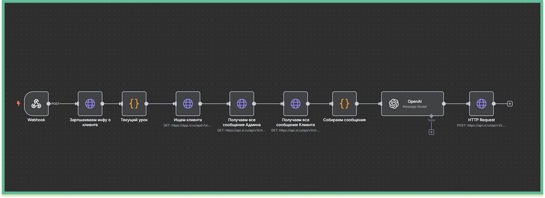Select the Webhook trigger node icon
Image resolution: width=545 pixels, height=198 pixels.
point(36,104)
